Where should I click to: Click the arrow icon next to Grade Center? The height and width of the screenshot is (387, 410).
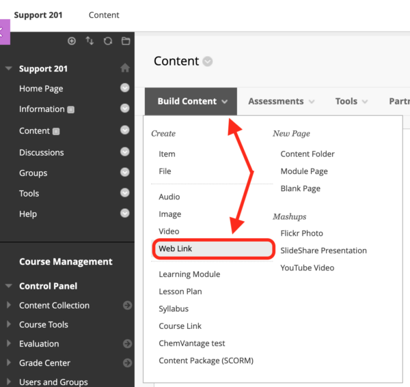[127, 362]
